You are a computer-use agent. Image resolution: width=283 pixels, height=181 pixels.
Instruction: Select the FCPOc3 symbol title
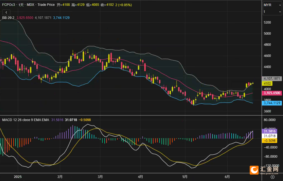(9, 5)
